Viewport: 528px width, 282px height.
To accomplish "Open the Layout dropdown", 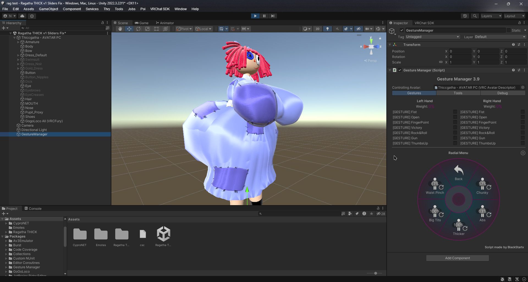I will point(514,16).
